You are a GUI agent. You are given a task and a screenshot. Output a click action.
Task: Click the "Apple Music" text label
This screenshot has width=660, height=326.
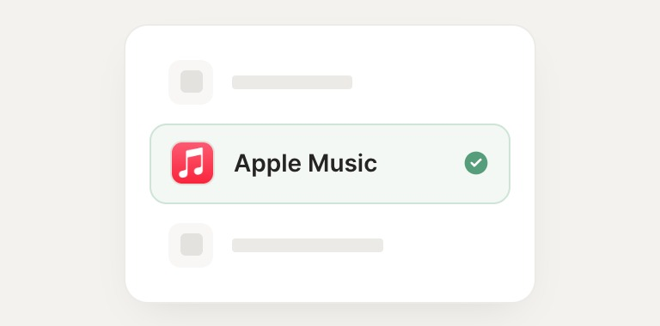pyautogui.click(x=306, y=163)
